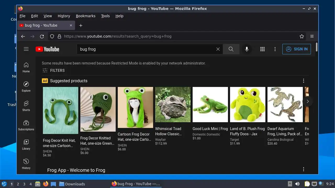Screen dimensions: 335x188
Task: Open the History menu in the menu bar
Action: click(x=64, y=16)
